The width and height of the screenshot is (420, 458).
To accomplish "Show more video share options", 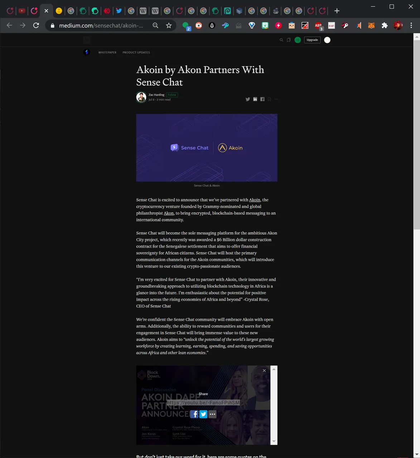I will (213, 414).
